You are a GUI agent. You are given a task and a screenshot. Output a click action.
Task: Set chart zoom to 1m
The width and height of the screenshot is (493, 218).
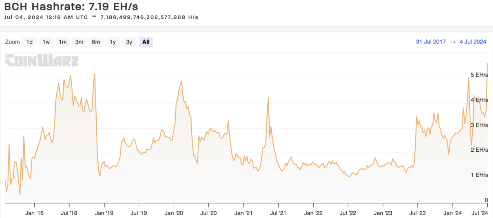(63, 42)
